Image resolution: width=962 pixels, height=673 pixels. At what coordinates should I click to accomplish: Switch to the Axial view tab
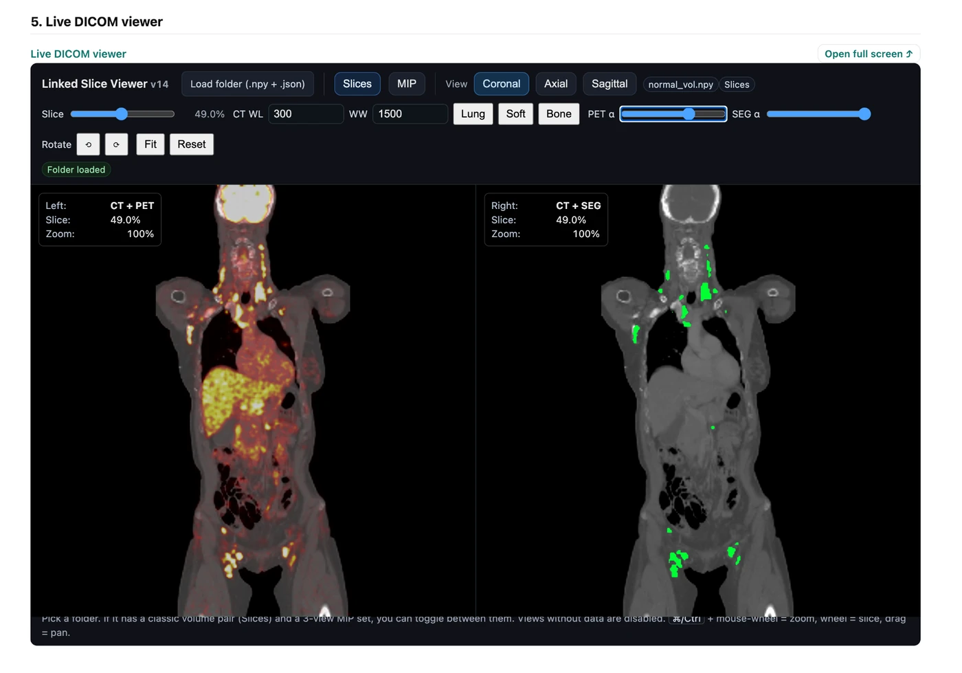coord(556,83)
